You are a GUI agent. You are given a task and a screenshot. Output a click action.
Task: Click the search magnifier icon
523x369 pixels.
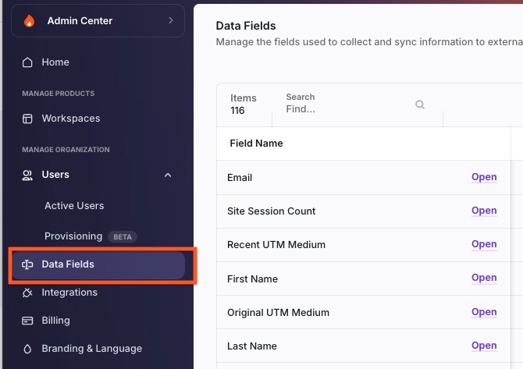420,105
